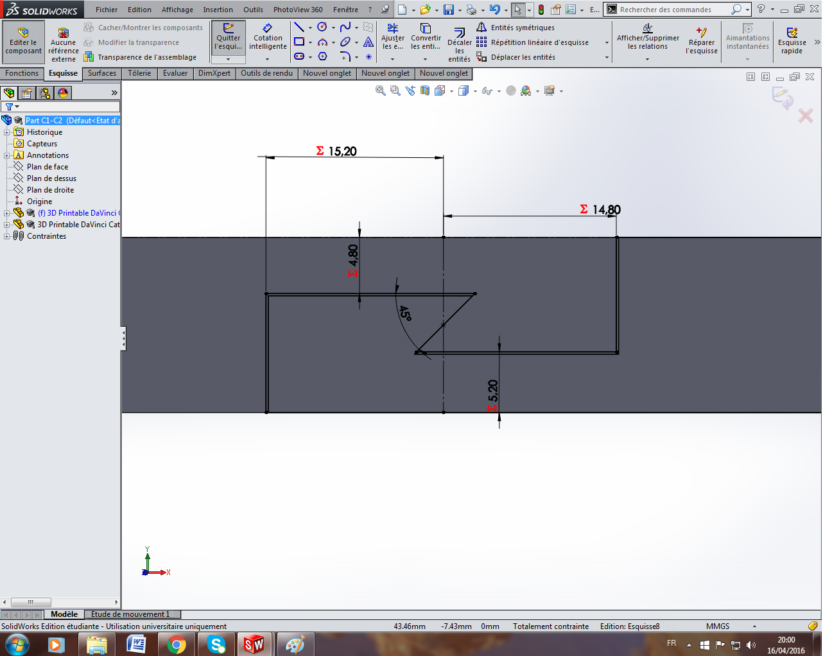823x656 pixels.
Task: Open the Insertion menu
Action: point(218,10)
